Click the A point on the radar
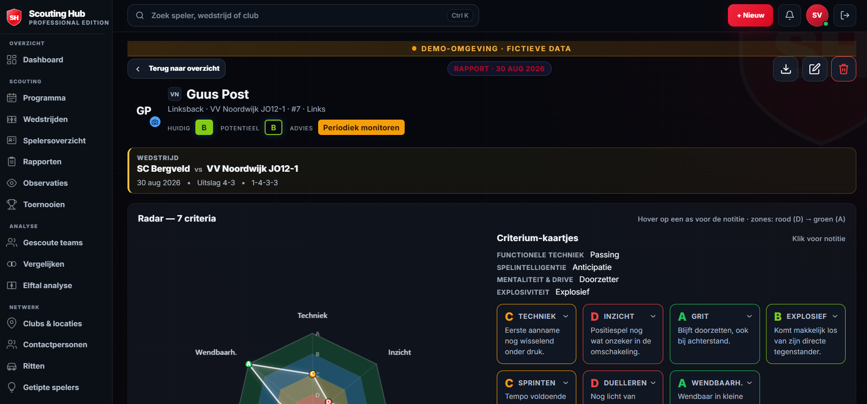Image resolution: width=867 pixels, height=404 pixels. [249, 364]
